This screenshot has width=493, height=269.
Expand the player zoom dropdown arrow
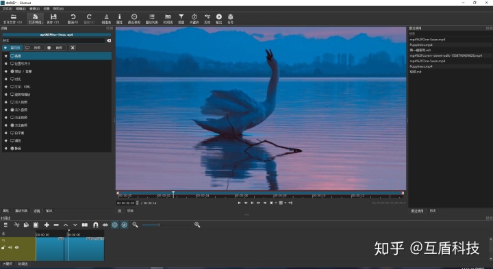click(x=276, y=203)
